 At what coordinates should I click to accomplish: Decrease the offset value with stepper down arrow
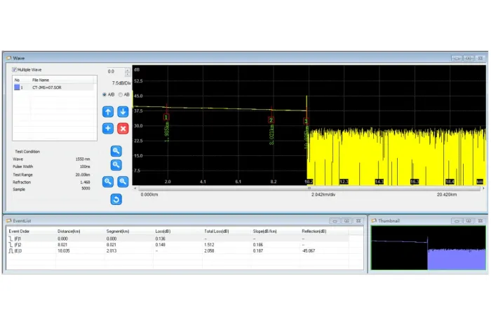click(128, 74)
